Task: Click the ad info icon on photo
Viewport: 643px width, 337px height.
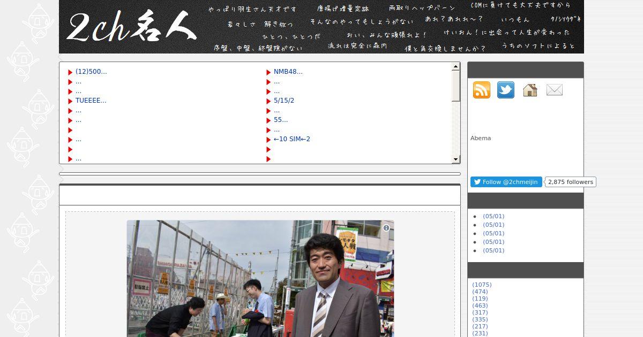Action: (x=386, y=228)
